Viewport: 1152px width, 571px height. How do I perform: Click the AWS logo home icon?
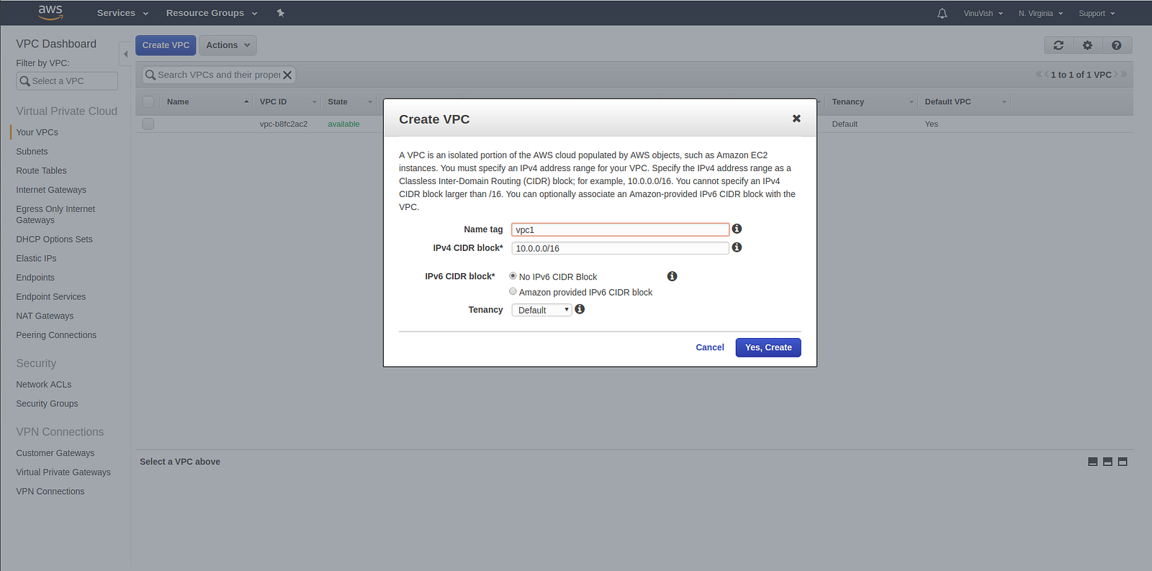tap(50, 12)
